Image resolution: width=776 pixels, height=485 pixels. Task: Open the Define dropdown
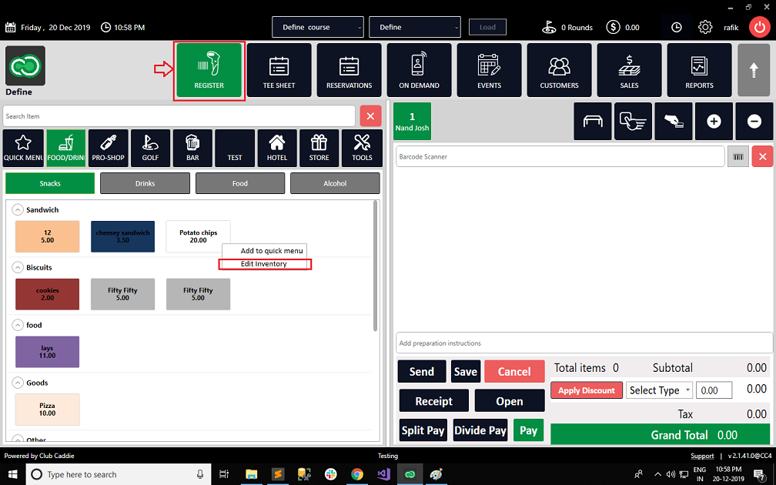tap(415, 27)
